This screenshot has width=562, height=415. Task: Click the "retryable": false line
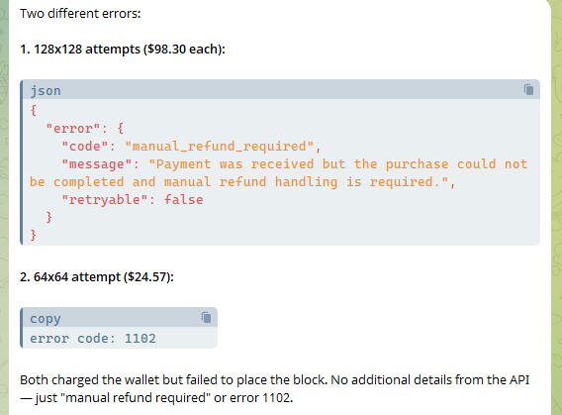coord(133,200)
